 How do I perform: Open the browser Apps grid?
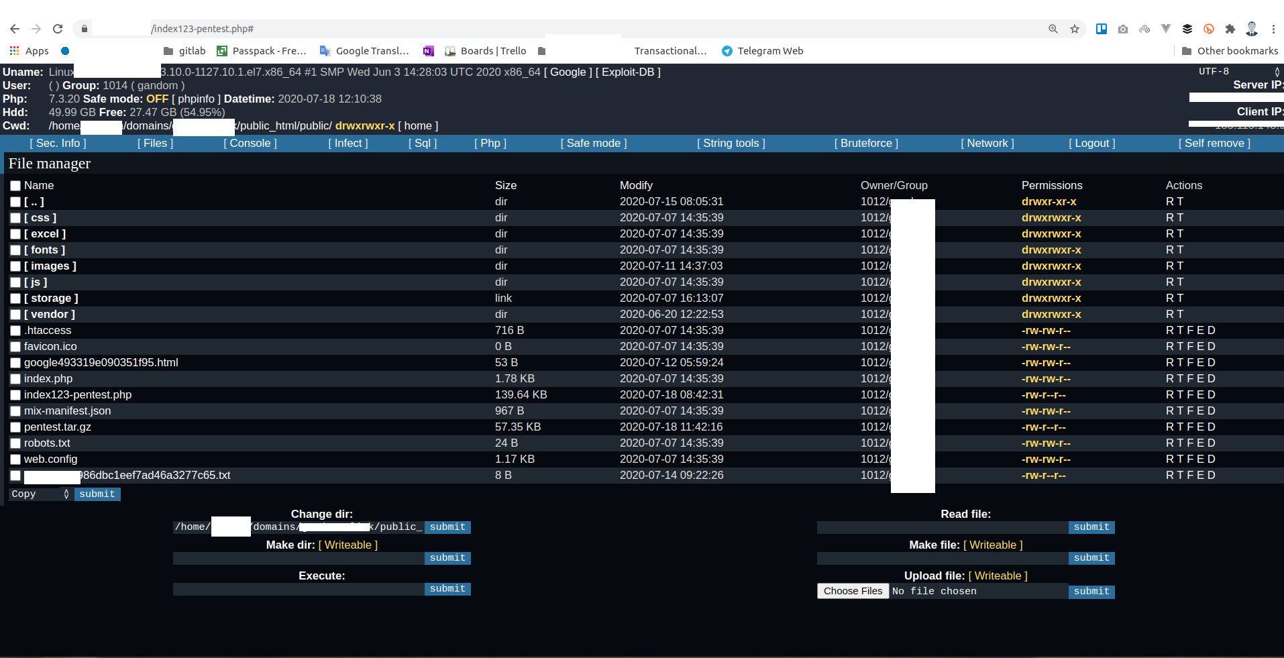pyautogui.click(x=13, y=50)
